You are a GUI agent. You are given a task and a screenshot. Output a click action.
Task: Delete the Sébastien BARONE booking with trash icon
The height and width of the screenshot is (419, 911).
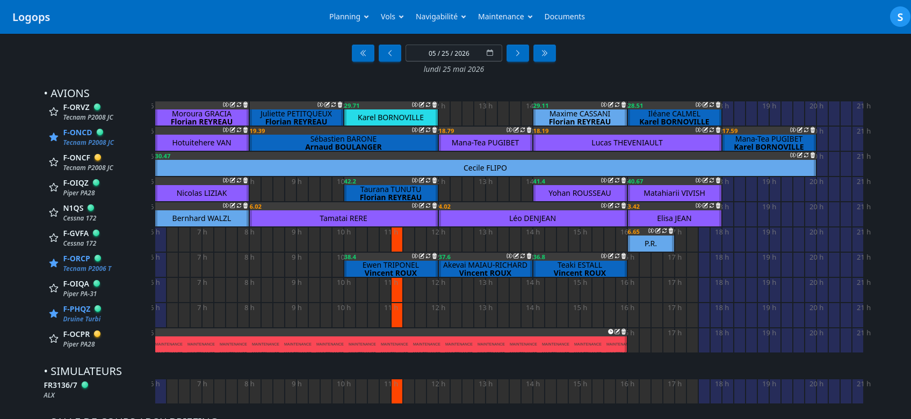(435, 130)
